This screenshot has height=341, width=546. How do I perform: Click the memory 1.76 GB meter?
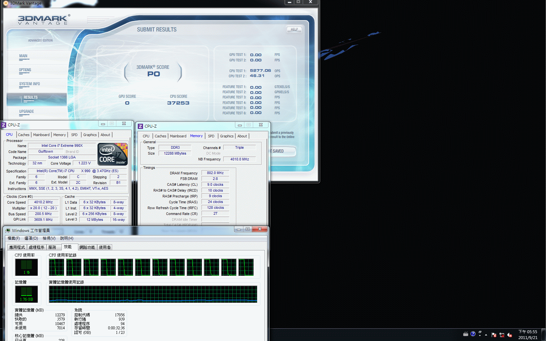pos(26,294)
